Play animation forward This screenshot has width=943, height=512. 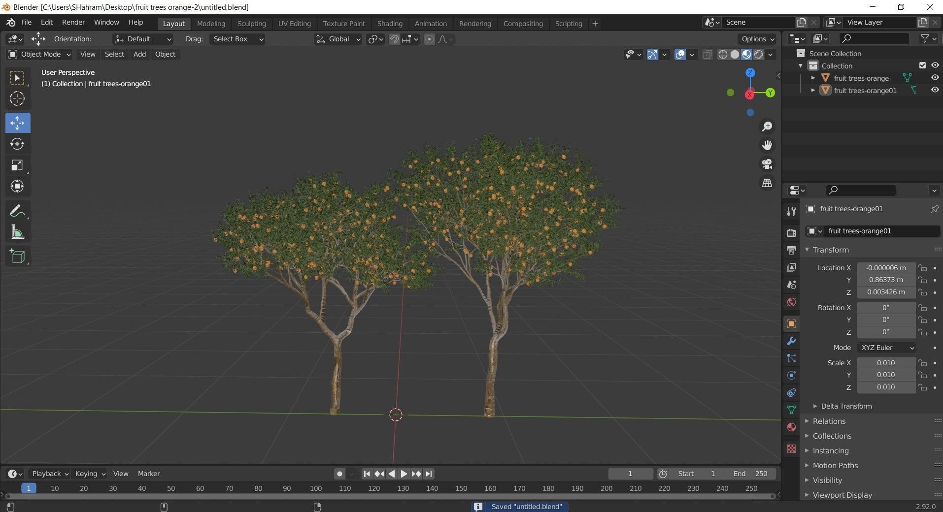pyautogui.click(x=404, y=474)
